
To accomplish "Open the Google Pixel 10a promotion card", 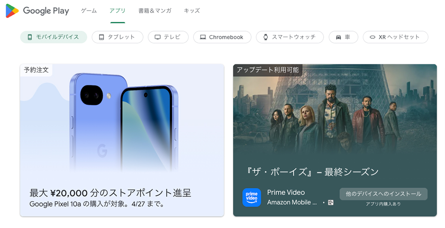I will point(122,140).
